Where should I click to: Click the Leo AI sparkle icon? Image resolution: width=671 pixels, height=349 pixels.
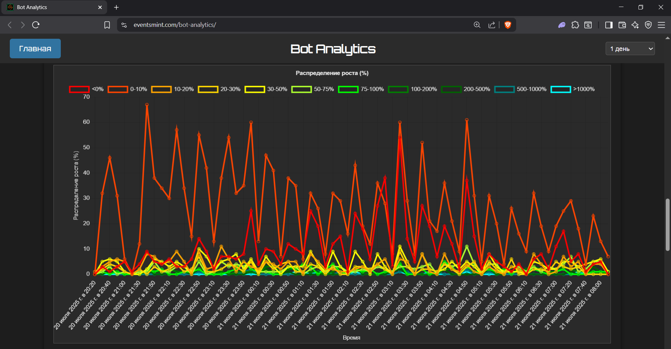pyautogui.click(x=635, y=25)
